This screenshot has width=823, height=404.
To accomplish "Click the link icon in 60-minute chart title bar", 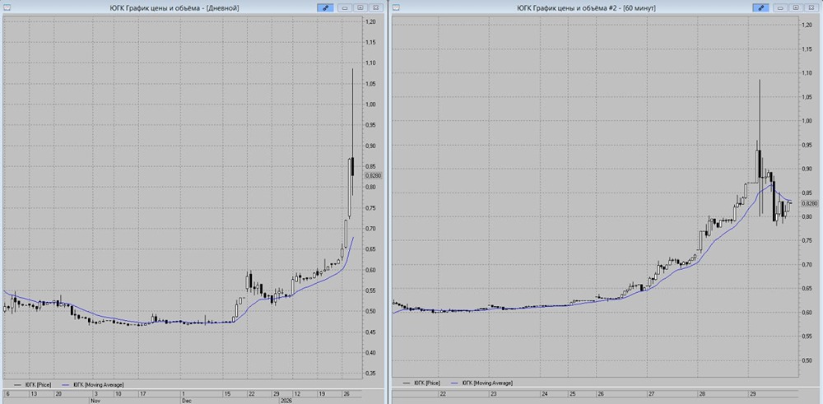I will tap(762, 7).
